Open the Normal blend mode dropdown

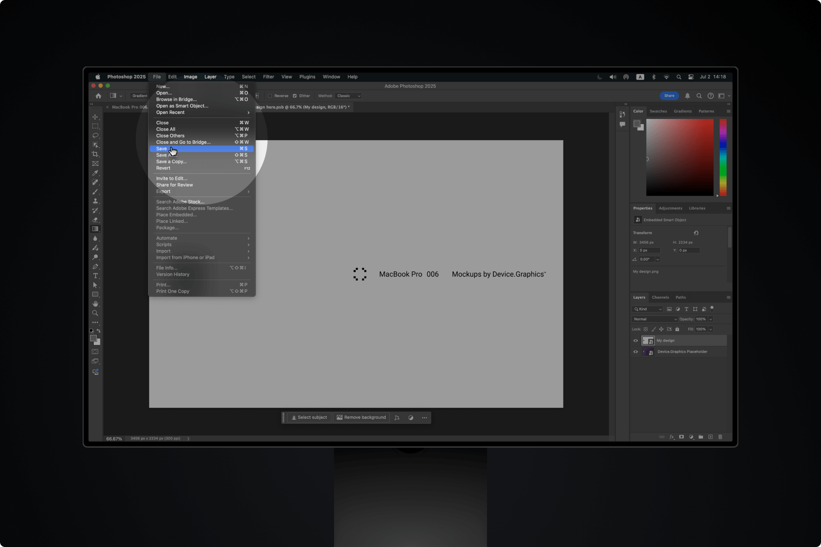pyautogui.click(x=655, y=319)
